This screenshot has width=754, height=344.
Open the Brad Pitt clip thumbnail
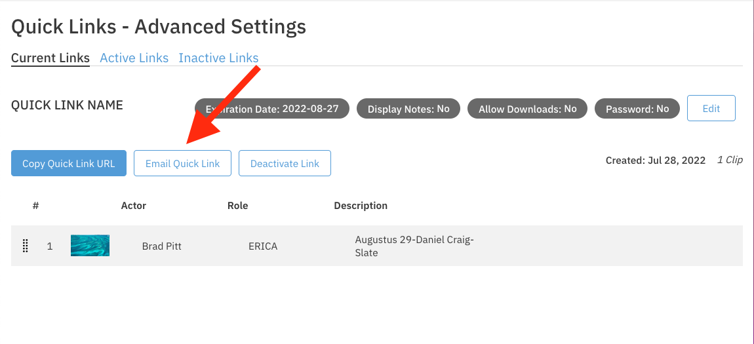tap(90, 246)
